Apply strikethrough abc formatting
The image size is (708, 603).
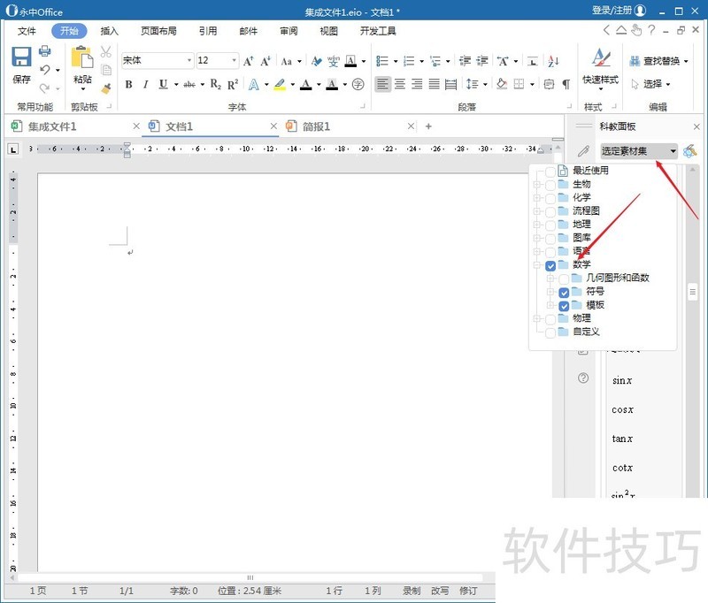point(189,84)
